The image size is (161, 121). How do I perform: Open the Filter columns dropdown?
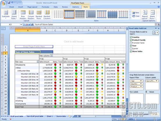click(x=51, y=56)
